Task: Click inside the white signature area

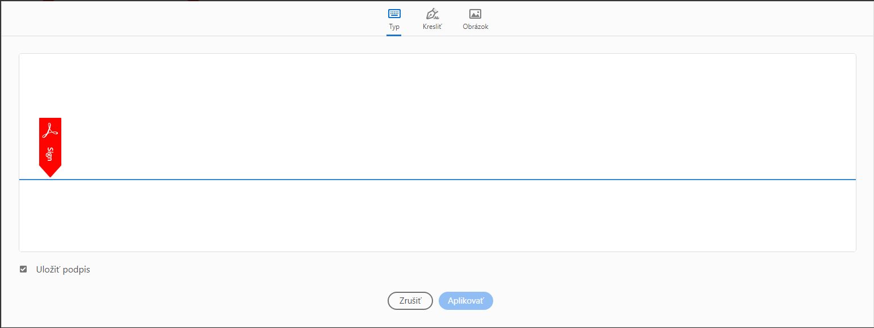Action: pyautogui.click(x=437, y=113)
